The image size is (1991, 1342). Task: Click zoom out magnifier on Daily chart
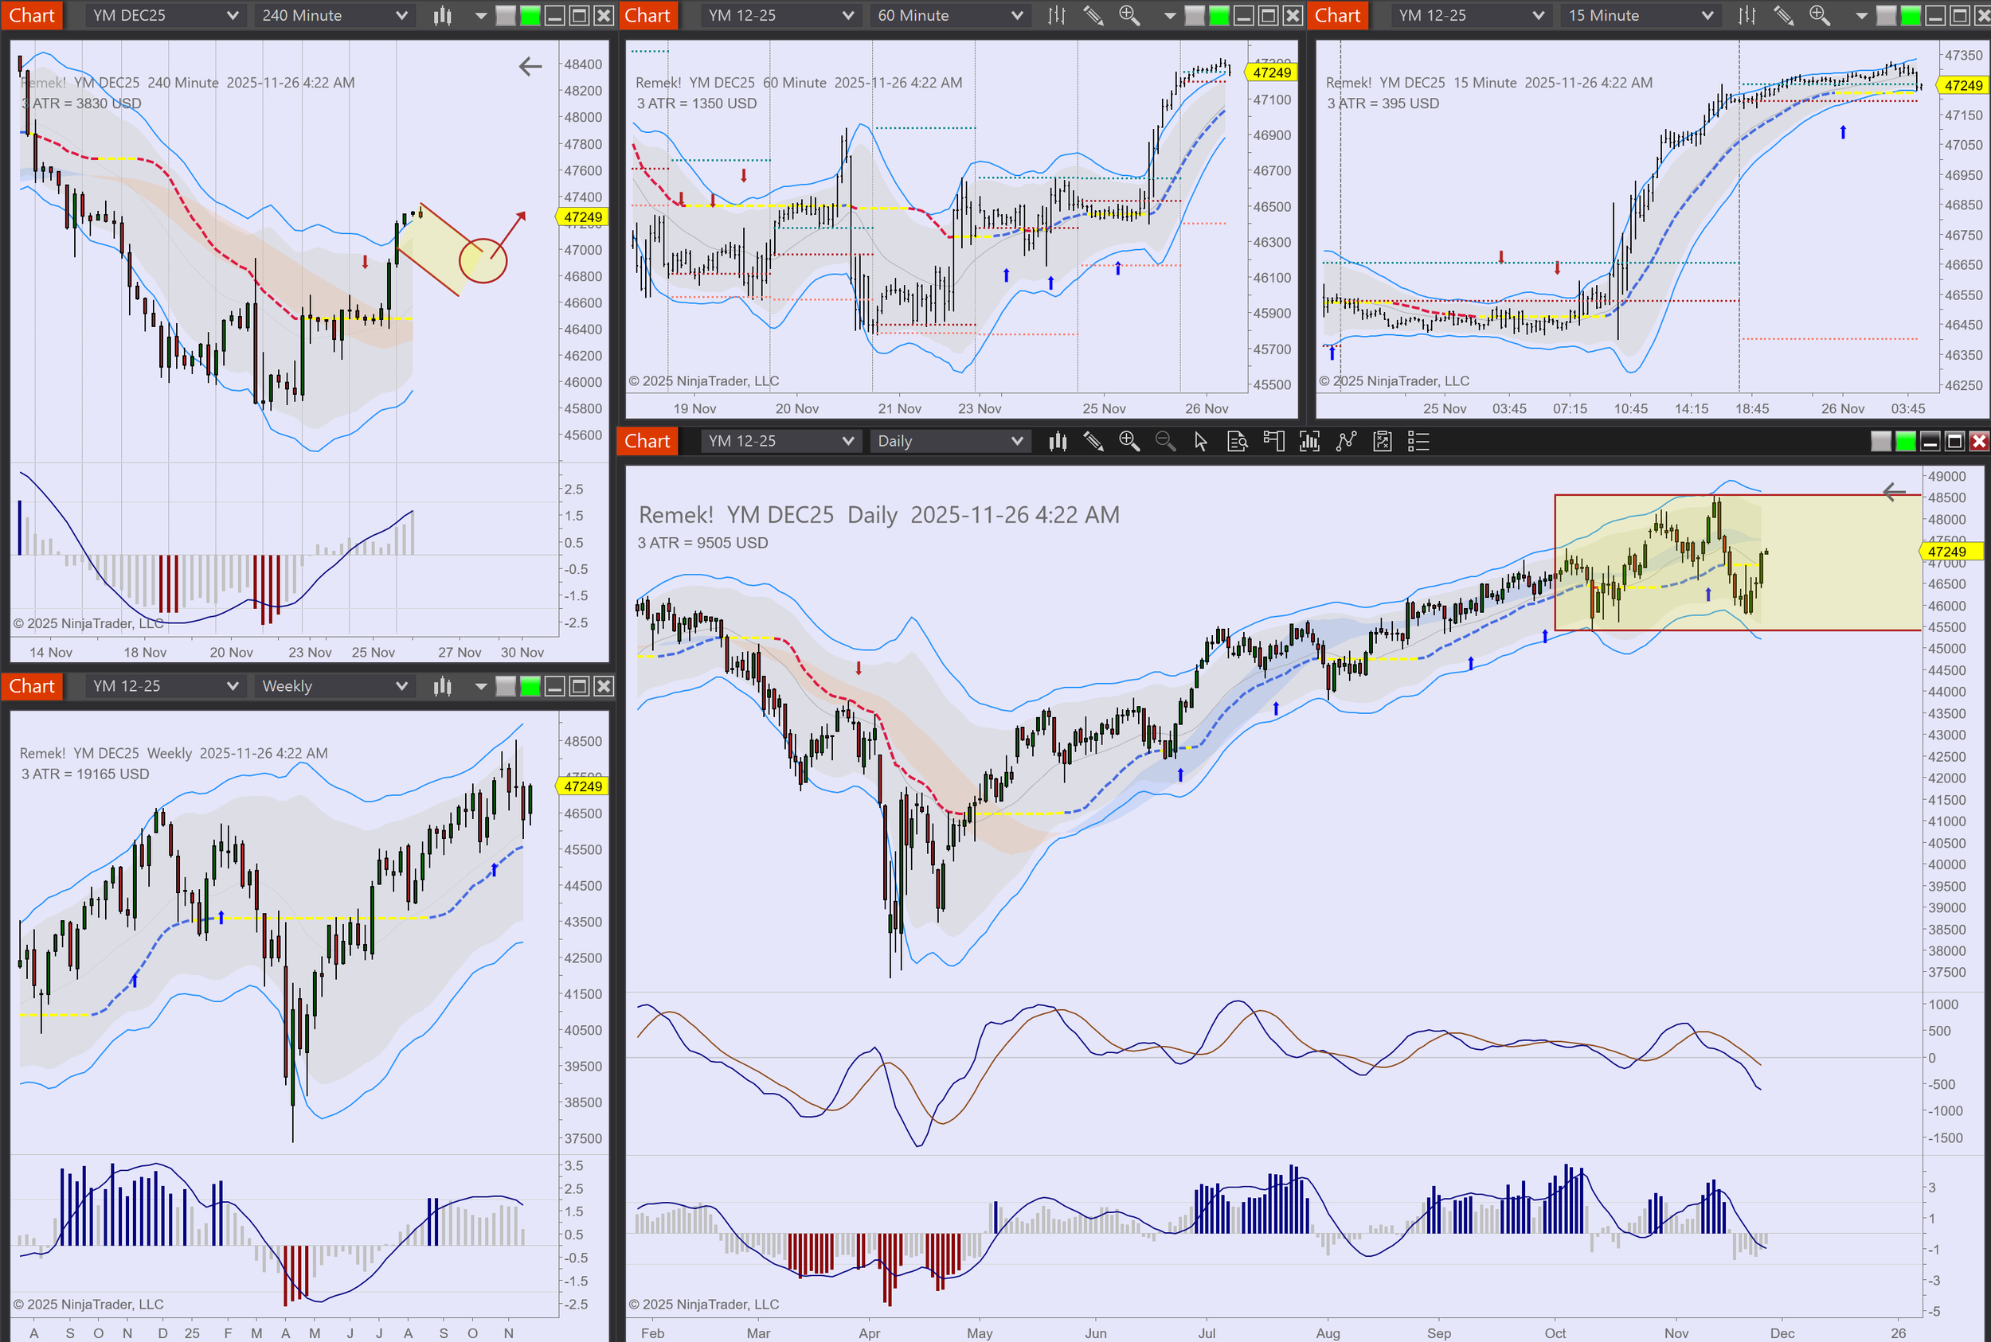[x=1164, y=441]
